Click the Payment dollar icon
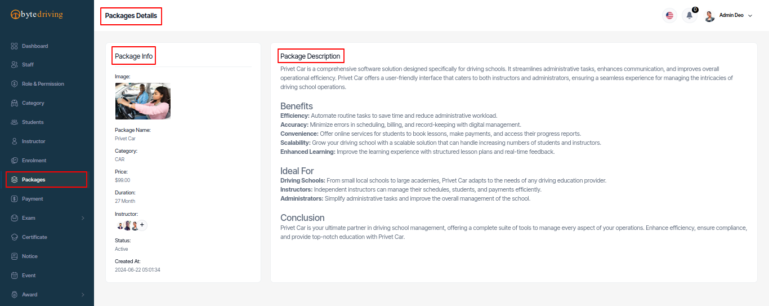This screenshot has width=769, height=306. [x=15, y=199]
